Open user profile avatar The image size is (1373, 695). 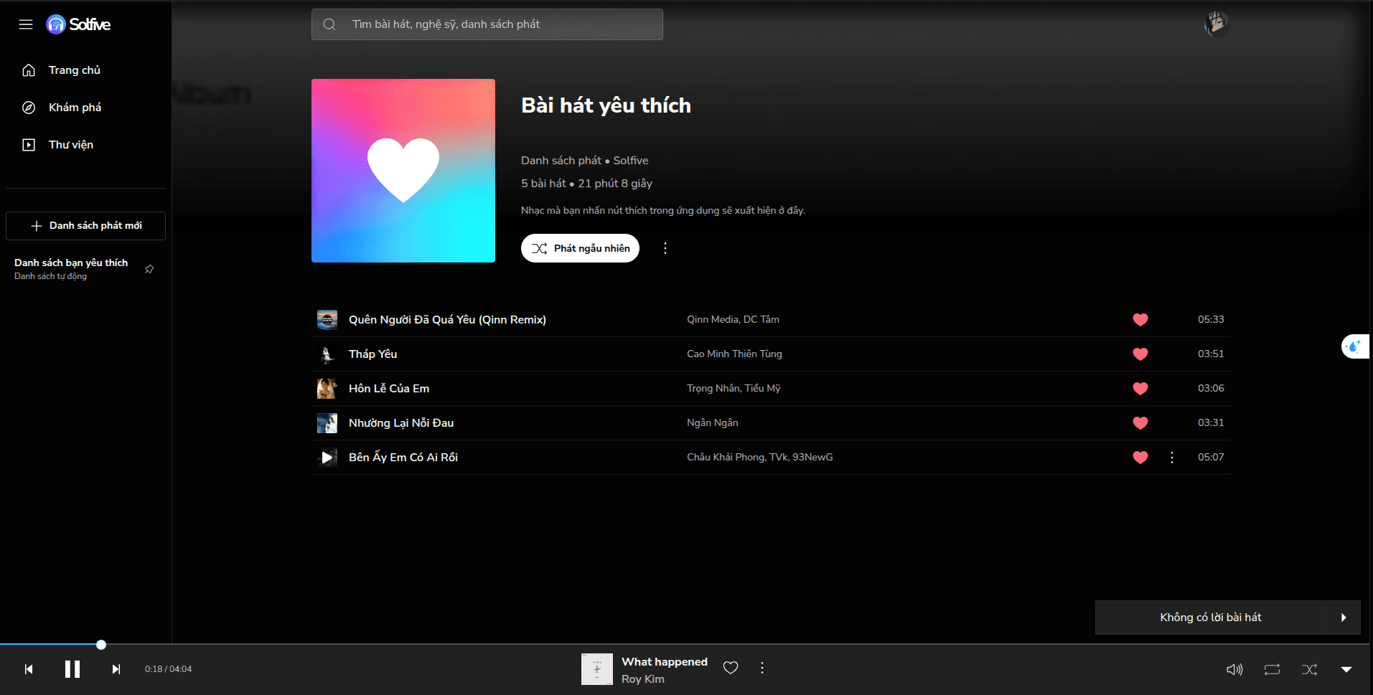(1217, 24)
